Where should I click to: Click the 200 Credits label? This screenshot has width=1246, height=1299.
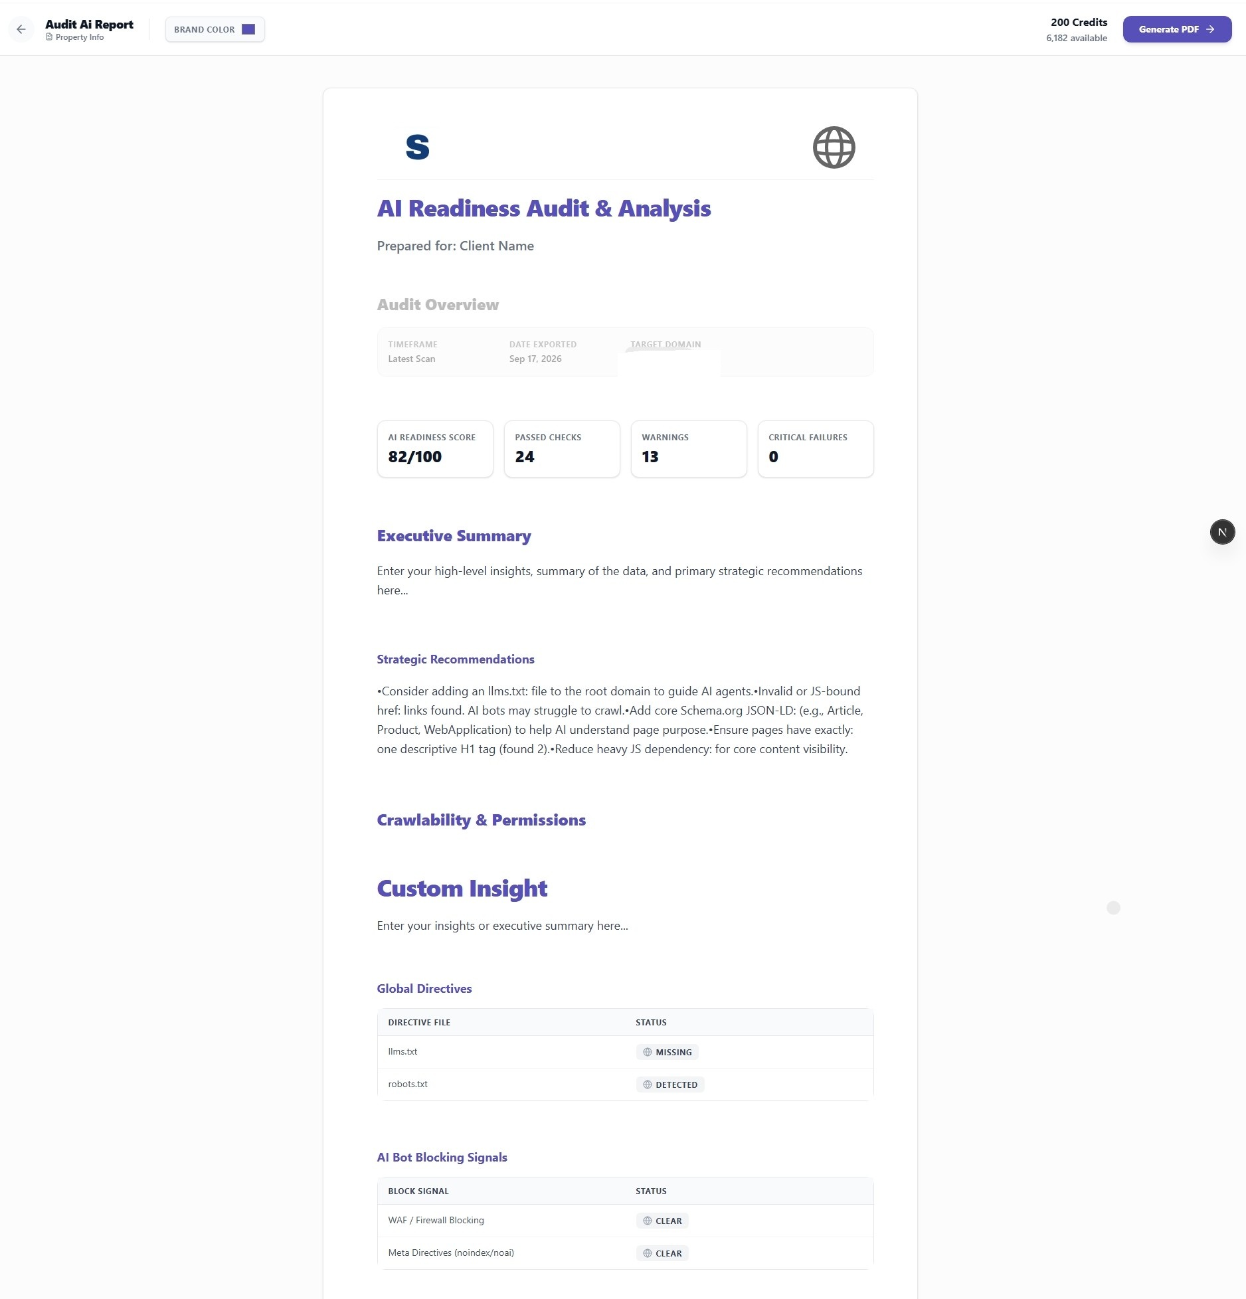point(1079,23)
